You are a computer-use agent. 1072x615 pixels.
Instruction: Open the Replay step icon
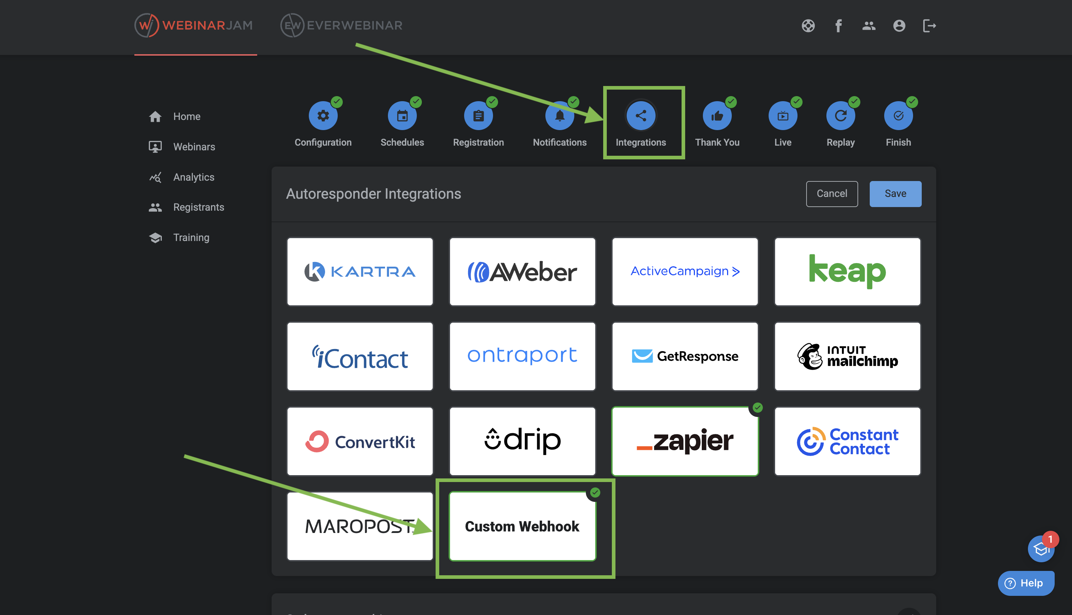[840, 116]
